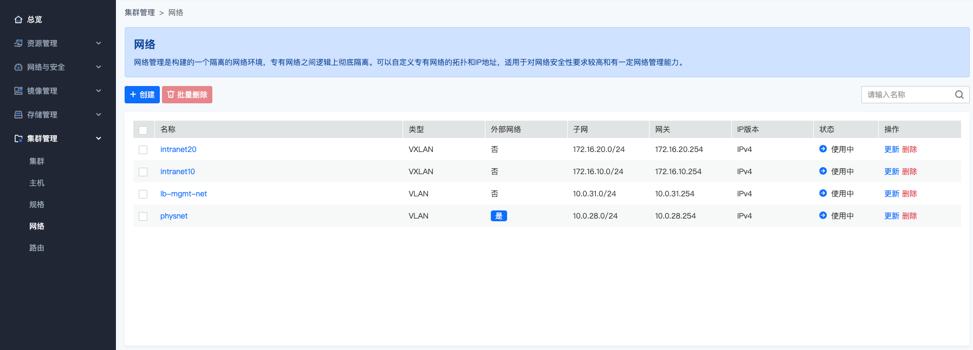Click the 集群管理 sidebar icon
The width and height of the screenshot is (973, 350).
[18, 138]
